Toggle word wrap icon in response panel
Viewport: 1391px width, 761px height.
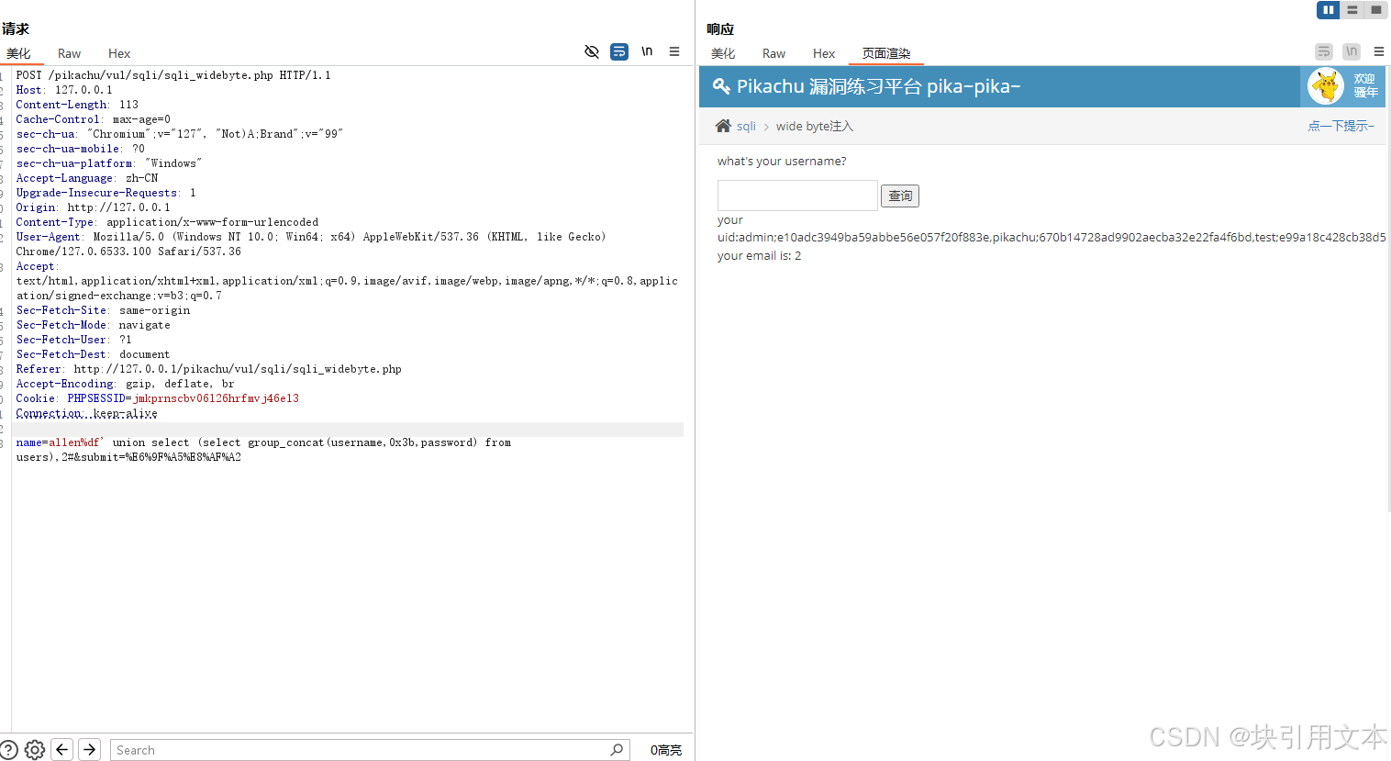pyautogui.click(x=1323, y=51)
